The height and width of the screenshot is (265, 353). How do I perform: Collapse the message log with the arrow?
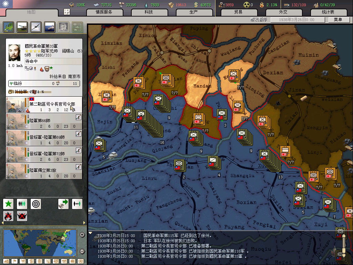tap(90, 233)
